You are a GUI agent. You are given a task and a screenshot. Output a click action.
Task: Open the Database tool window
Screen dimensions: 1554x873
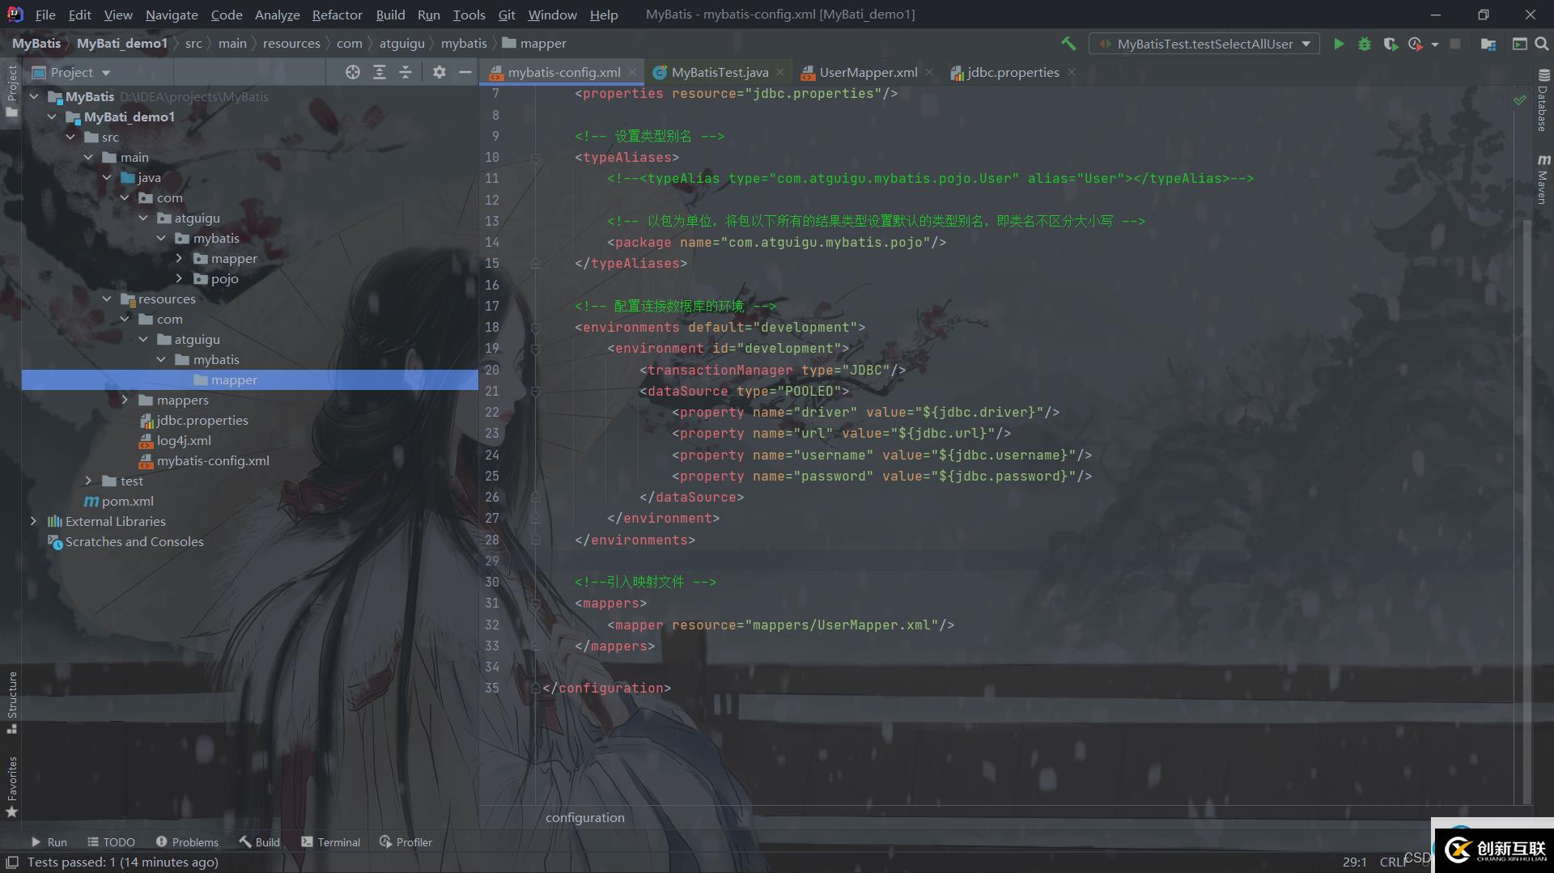(x=1543, y=100)
